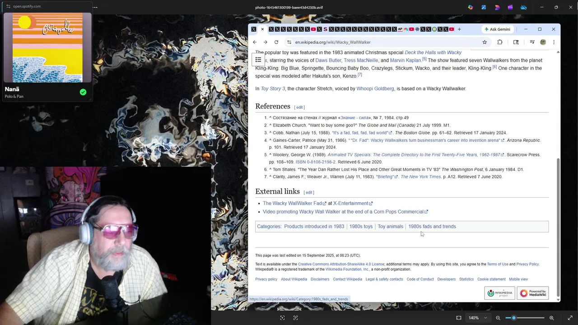Open The Wacky WallWalker Fad external link
Screen dimensions: 578x325
point(294,203)
